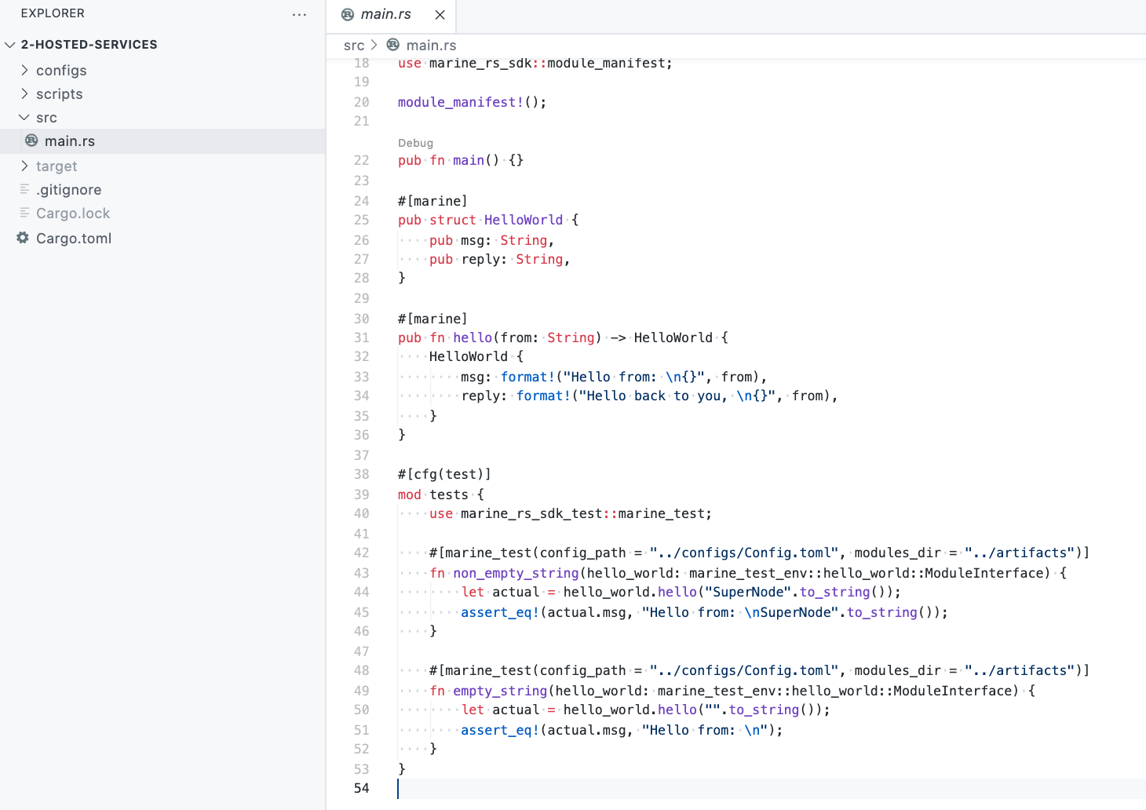The image size is (1146, 810).
Task: Collapse the 2-HOSTED-SERVICES root folder
Action: click(x=10, y=45)
